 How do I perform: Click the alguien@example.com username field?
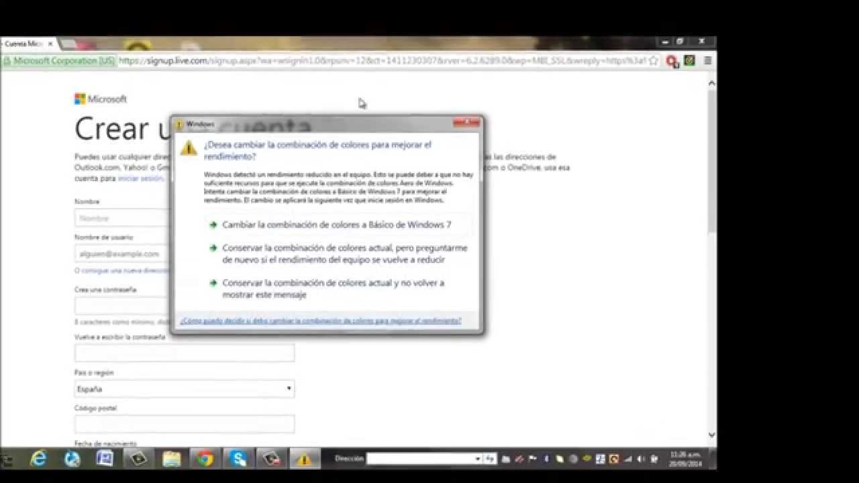pos(121,254)
